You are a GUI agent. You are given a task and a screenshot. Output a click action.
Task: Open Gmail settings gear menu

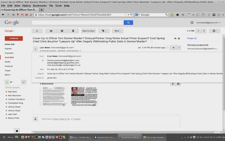214,31
